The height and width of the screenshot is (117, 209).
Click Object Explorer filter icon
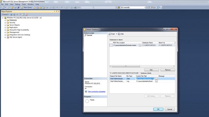(x=20, y=14)
